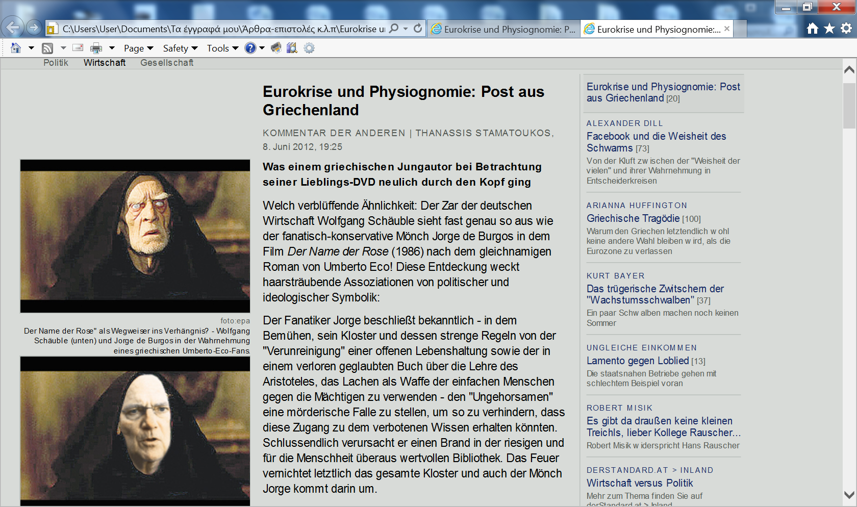This screenshot has width=857, height=507.
Task: Open the Tools menu
Action: point(223,48)
